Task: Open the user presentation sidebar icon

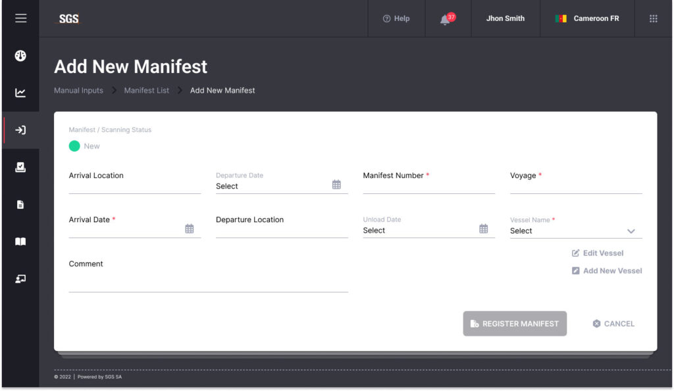Action: click(x=20, y=279)
